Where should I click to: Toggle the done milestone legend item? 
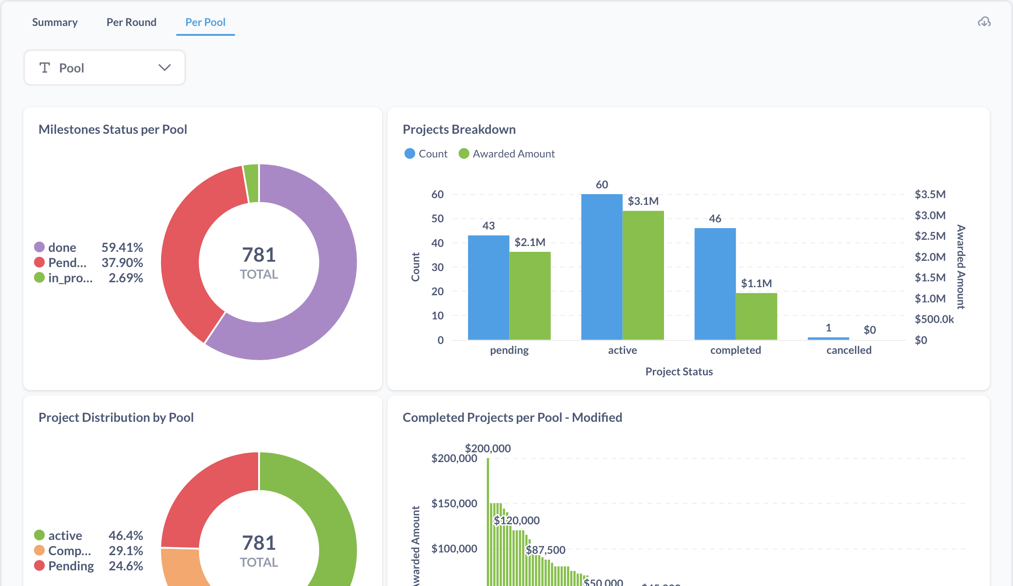pos(55,247)
